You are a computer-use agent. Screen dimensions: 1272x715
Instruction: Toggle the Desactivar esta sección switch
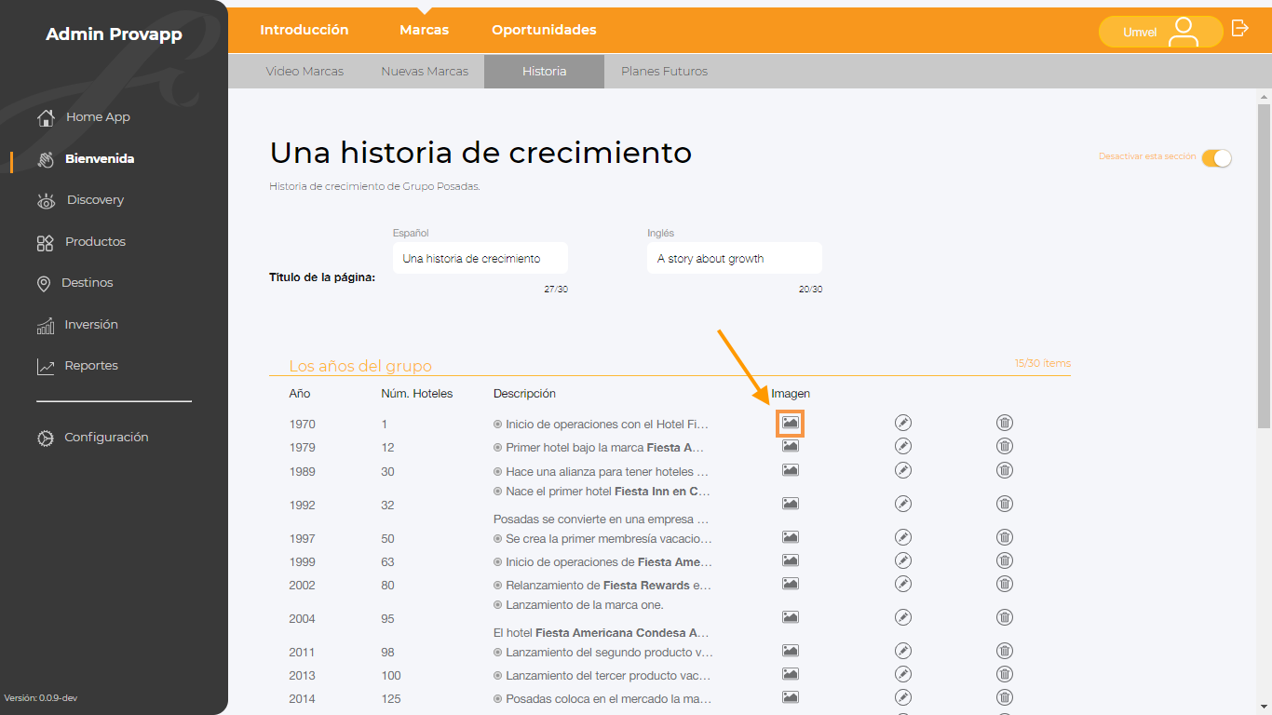coord(1216,158)
